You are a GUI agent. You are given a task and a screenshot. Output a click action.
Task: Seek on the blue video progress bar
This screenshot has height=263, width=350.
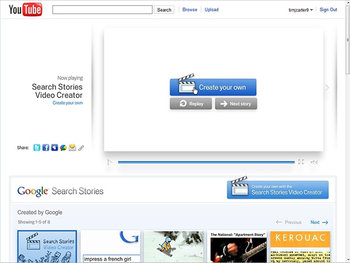(206, 162)
